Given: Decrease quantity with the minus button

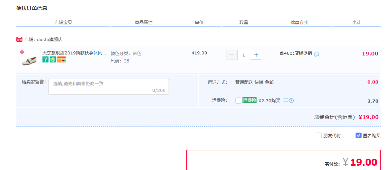Looking at the screenshot, I should click(231, 55).
